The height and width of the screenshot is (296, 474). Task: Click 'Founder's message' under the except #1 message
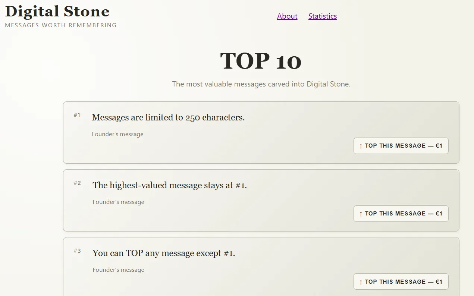coord(118,270)
